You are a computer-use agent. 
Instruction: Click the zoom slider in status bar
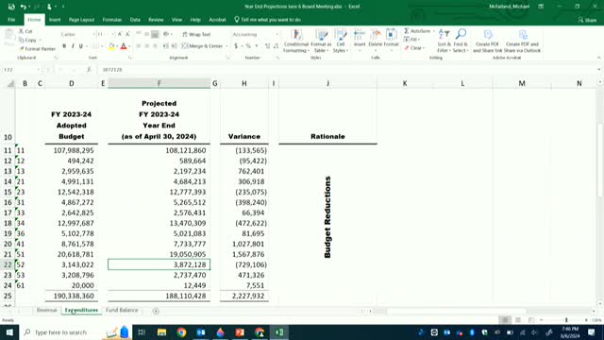pyautogui.click(x=566, y=320)
